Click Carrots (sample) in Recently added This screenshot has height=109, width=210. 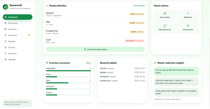coord(107,68)
